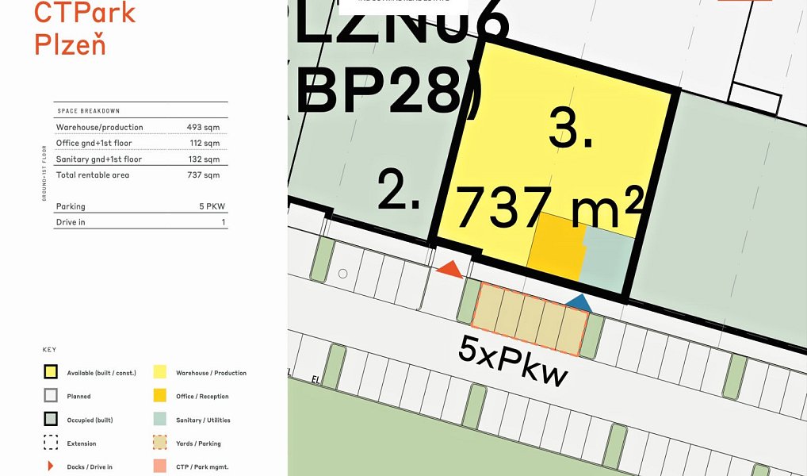Image resolution: width=807 pixels, height=476 pixels.
Task: Click the dashed Extension legend icon
Action: pos(51,443)
